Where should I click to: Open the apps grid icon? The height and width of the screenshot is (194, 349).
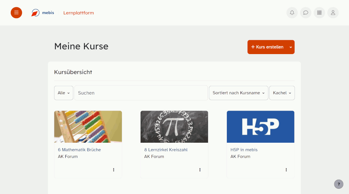[x=319, y=13]
